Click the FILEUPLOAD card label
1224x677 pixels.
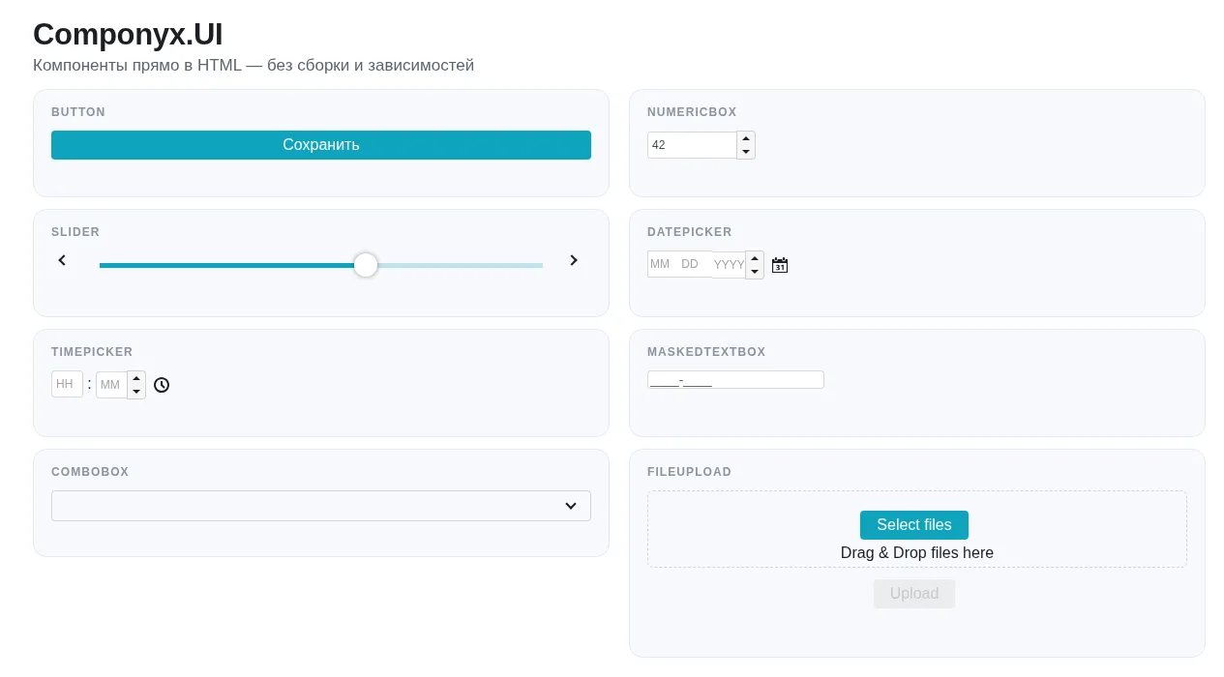tap(690, 472)
